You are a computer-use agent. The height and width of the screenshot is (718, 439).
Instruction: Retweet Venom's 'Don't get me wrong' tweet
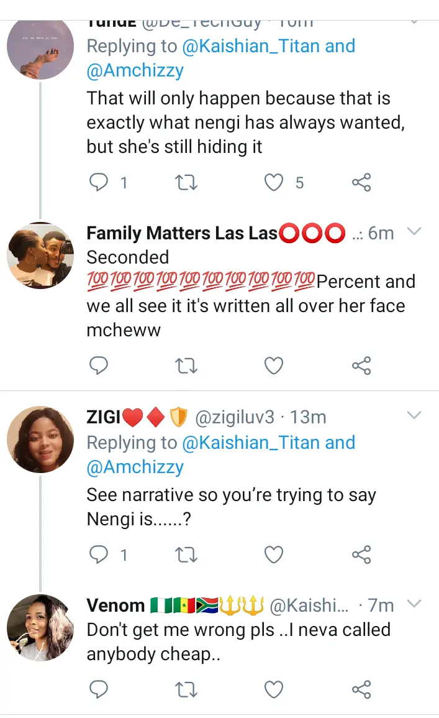point(186,689)
